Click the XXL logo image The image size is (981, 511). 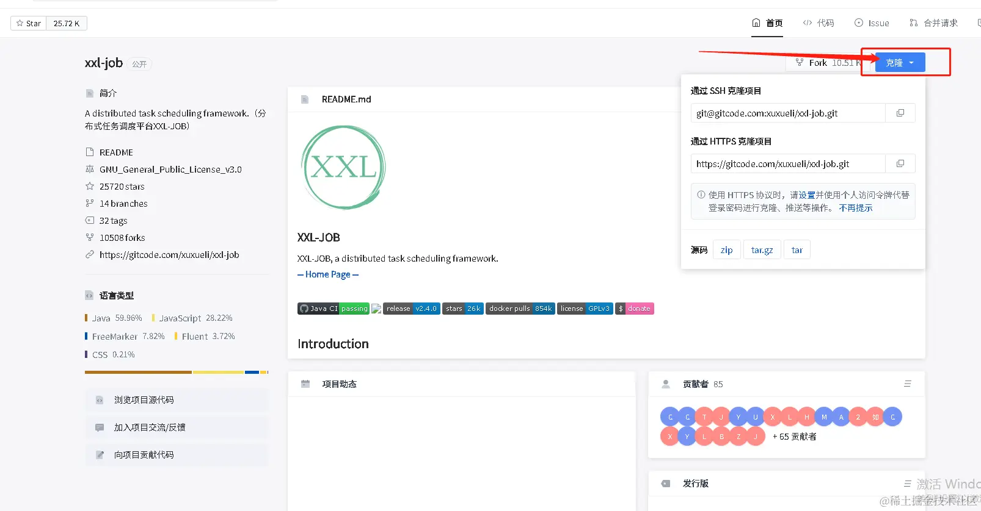click(x=343, y=167)
